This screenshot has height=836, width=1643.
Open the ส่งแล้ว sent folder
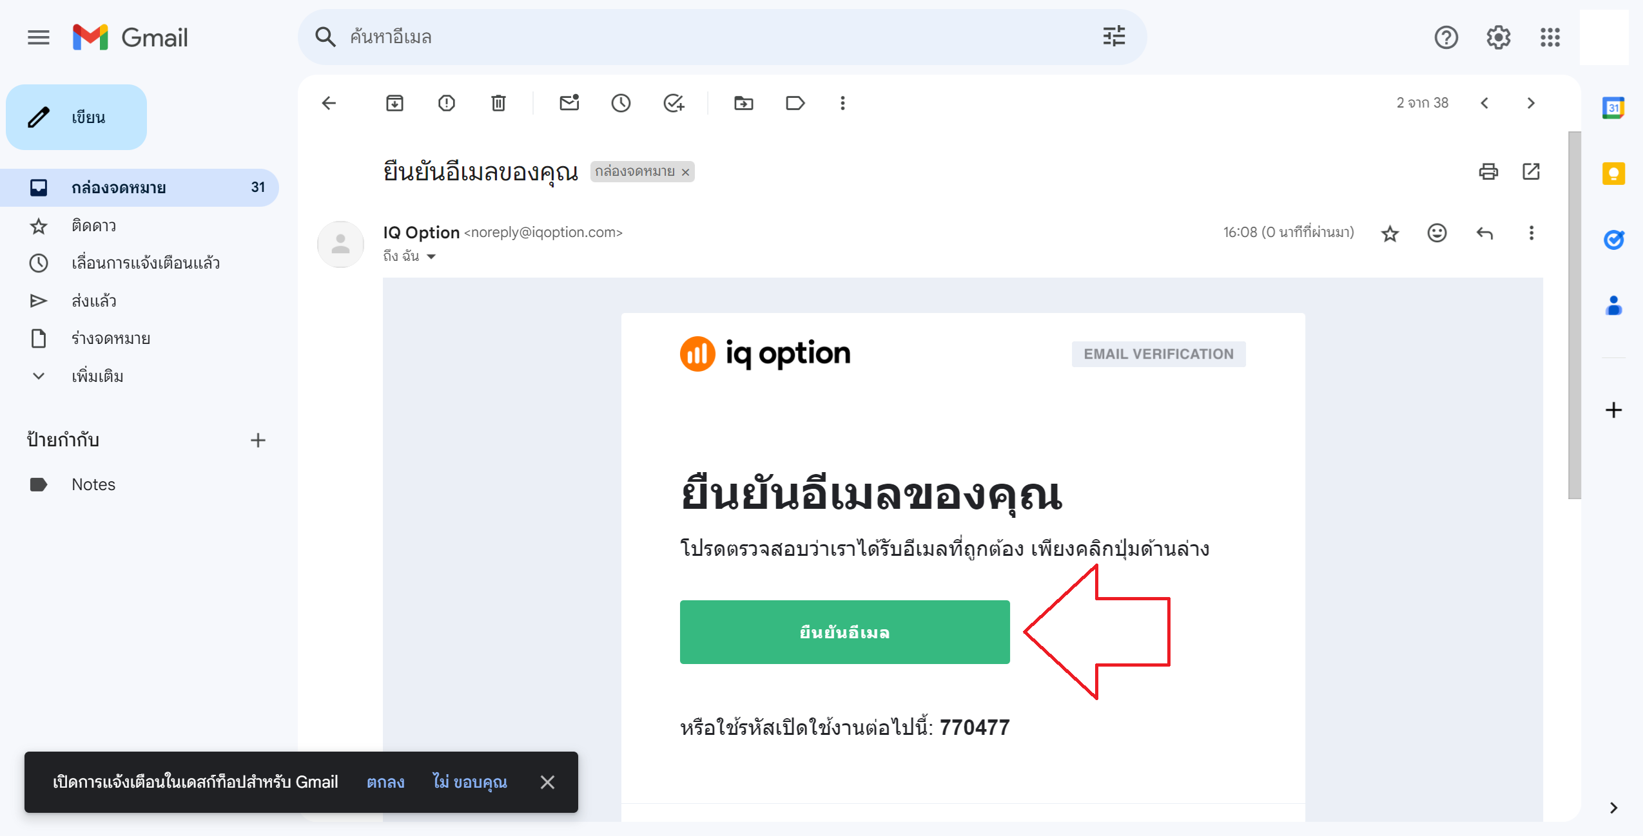coord(139,301)
